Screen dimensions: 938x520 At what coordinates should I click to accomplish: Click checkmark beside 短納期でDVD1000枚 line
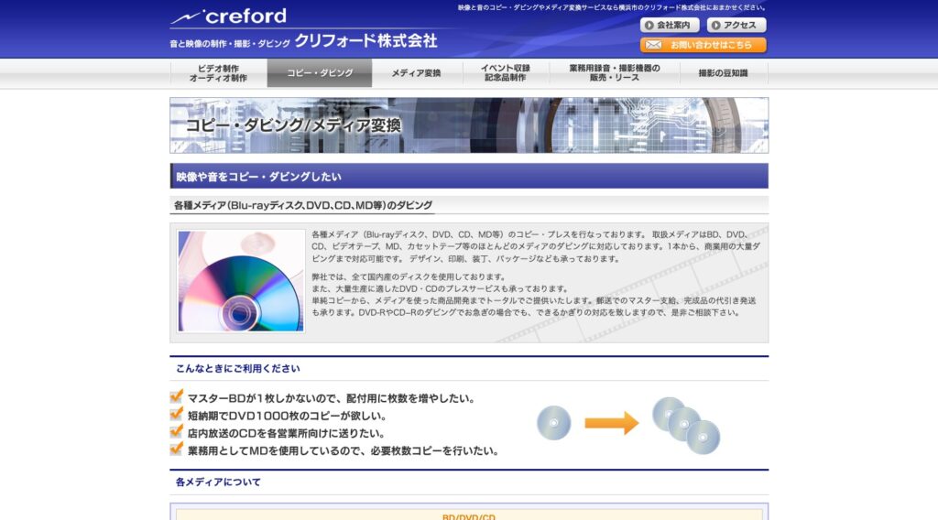(x=177, y=414)
